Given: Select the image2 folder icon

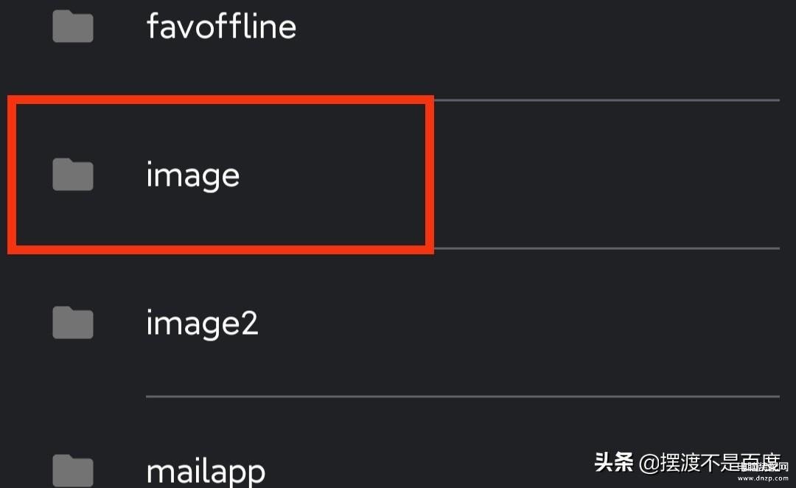Looking at the screenshot, I should [72, 322].
